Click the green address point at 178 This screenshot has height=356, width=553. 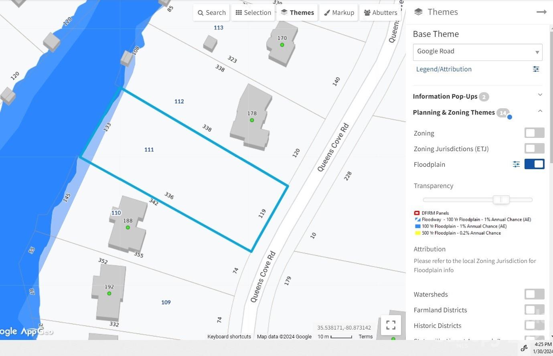click(x=252, y=120)
